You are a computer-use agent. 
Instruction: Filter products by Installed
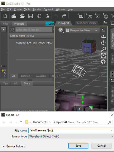click(26, 76)
